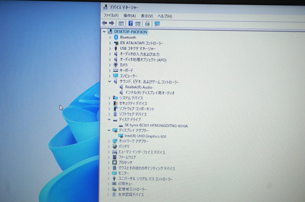The width and height of the screenshot is (305, 202).
Task: Select オーディオ処理オブジェクト (APO) row
Action: point(143,60)
